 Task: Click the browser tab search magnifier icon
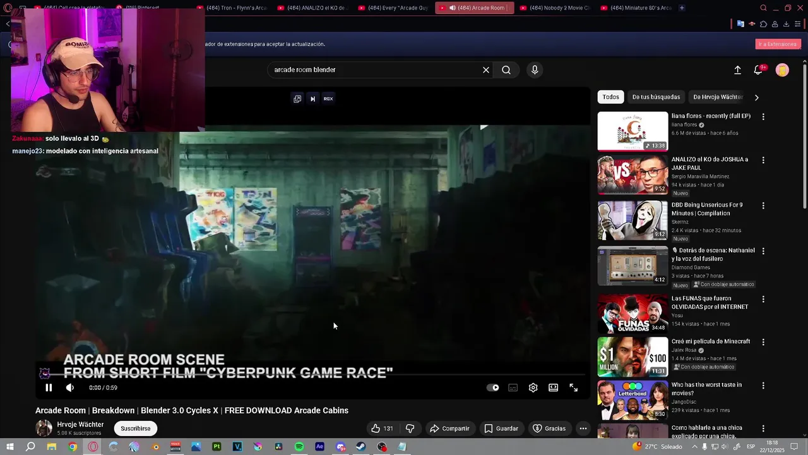coord(763,8)
